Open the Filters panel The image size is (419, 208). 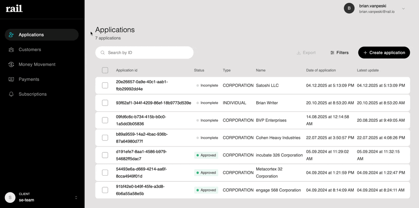point(339,53)
